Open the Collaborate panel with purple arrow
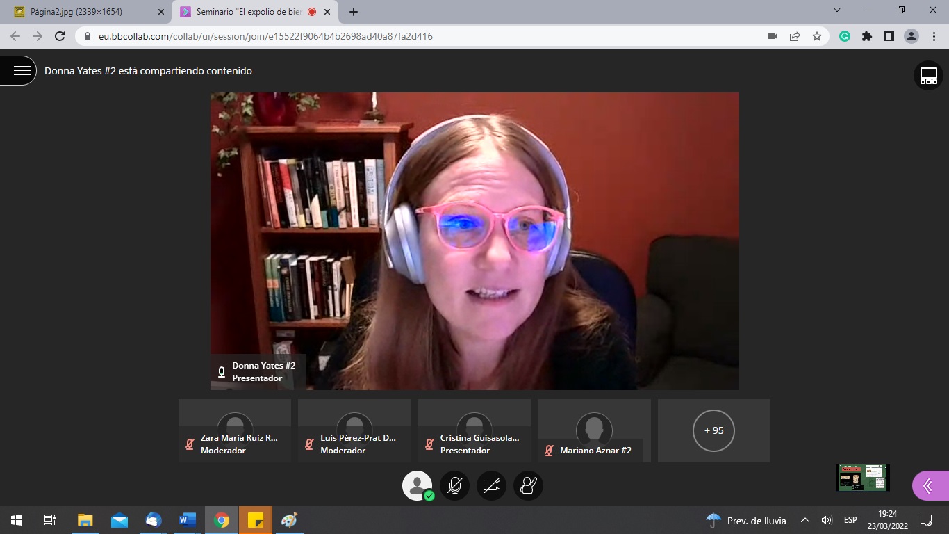 coord(930,486)
